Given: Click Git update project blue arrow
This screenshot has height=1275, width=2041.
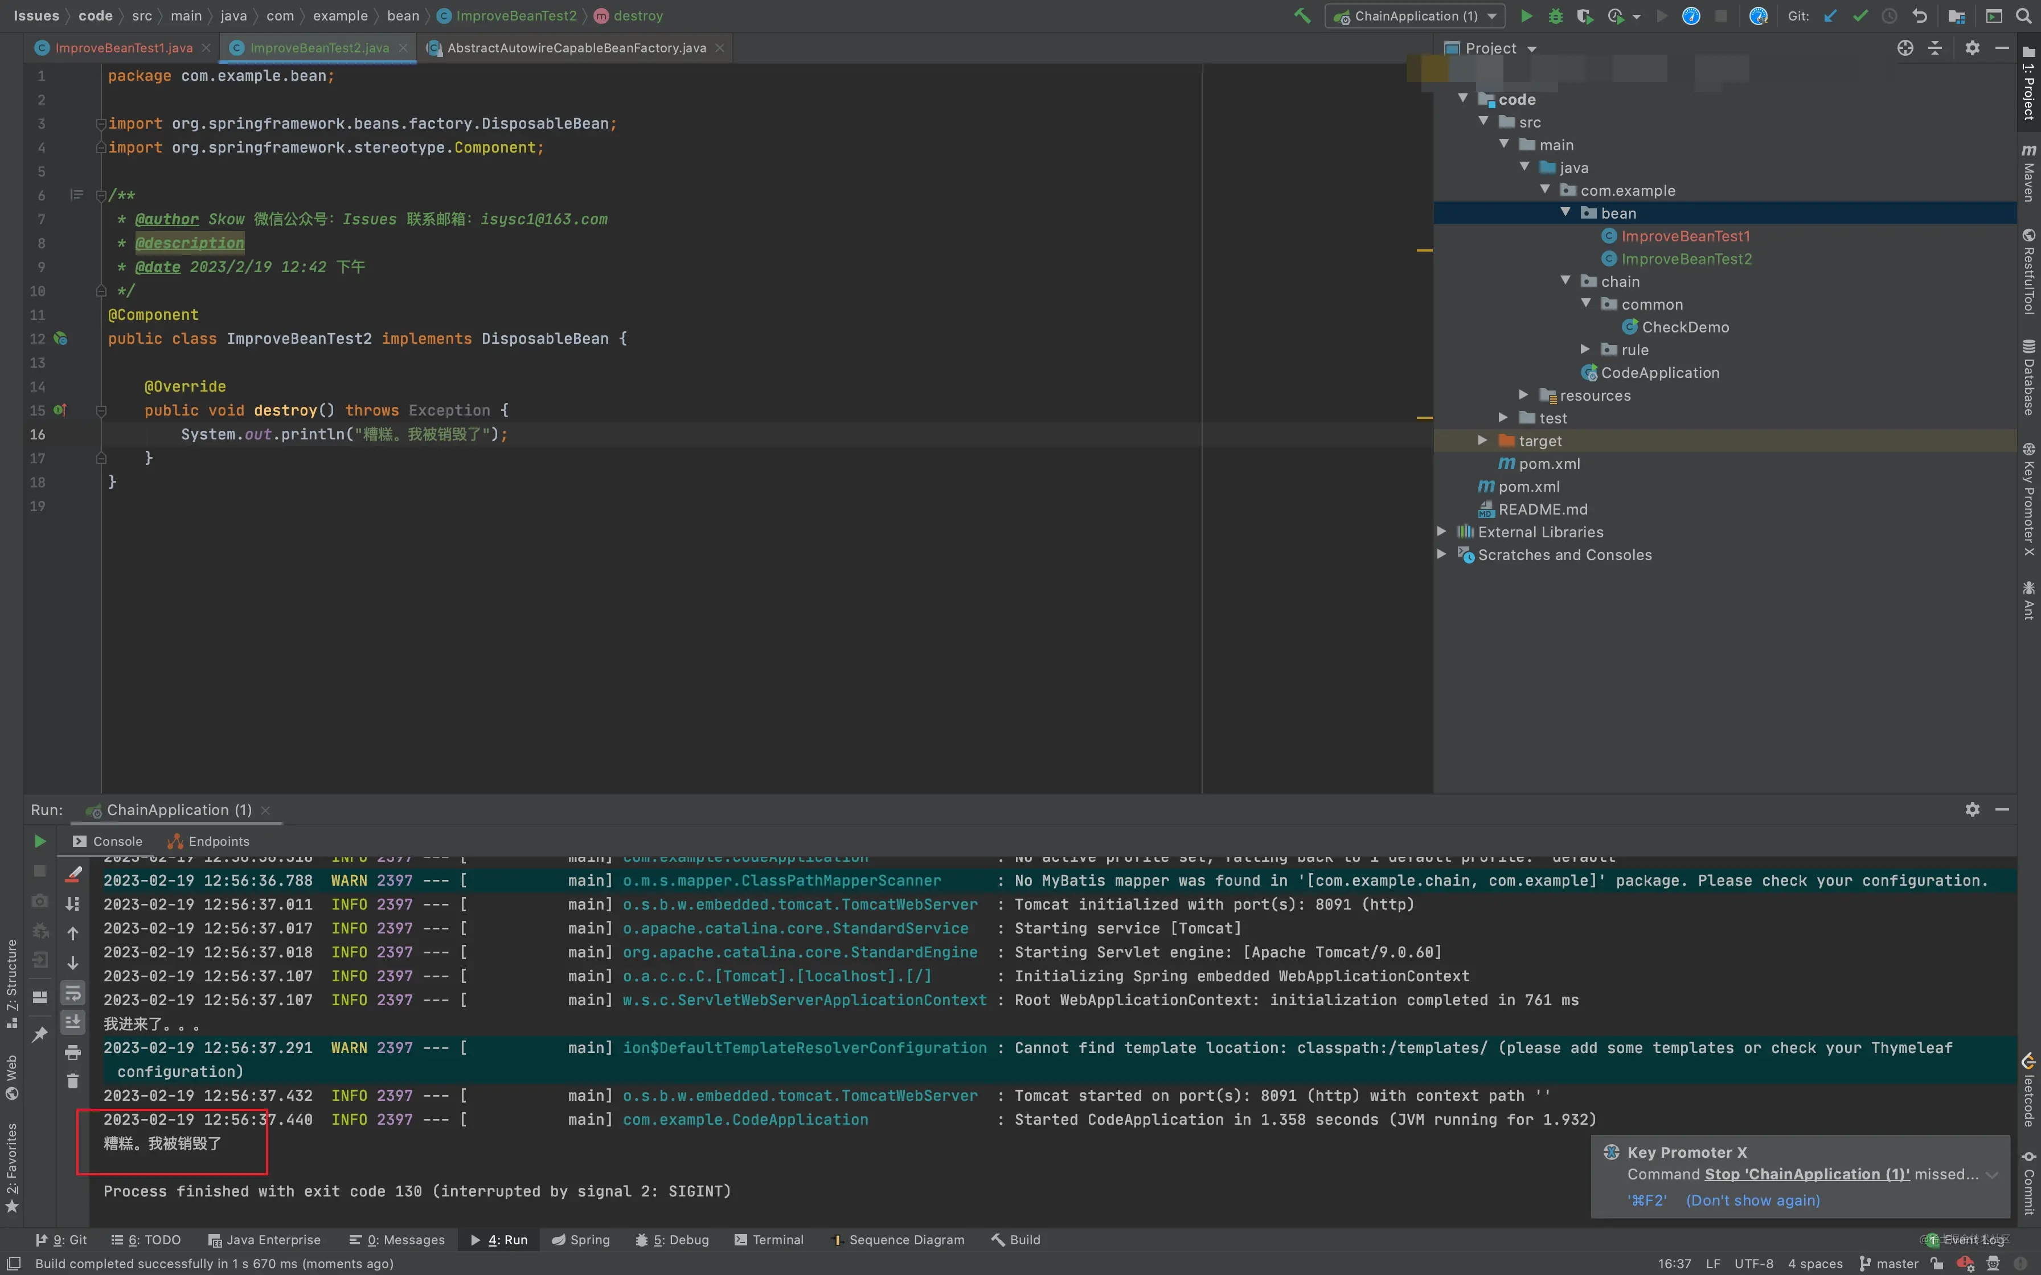Looking at the screenshot, I should (x=1829, y=16).
